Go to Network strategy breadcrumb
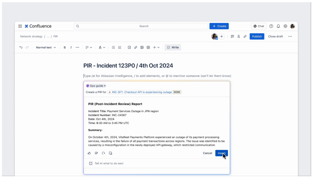 31,36
